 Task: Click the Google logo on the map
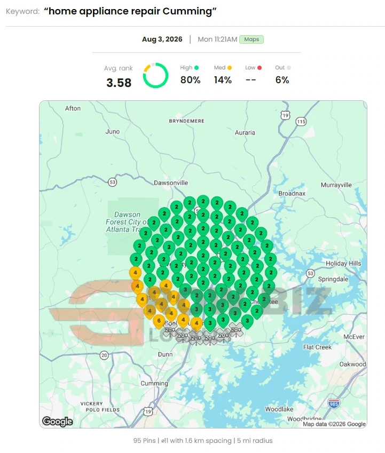(57, 421)
